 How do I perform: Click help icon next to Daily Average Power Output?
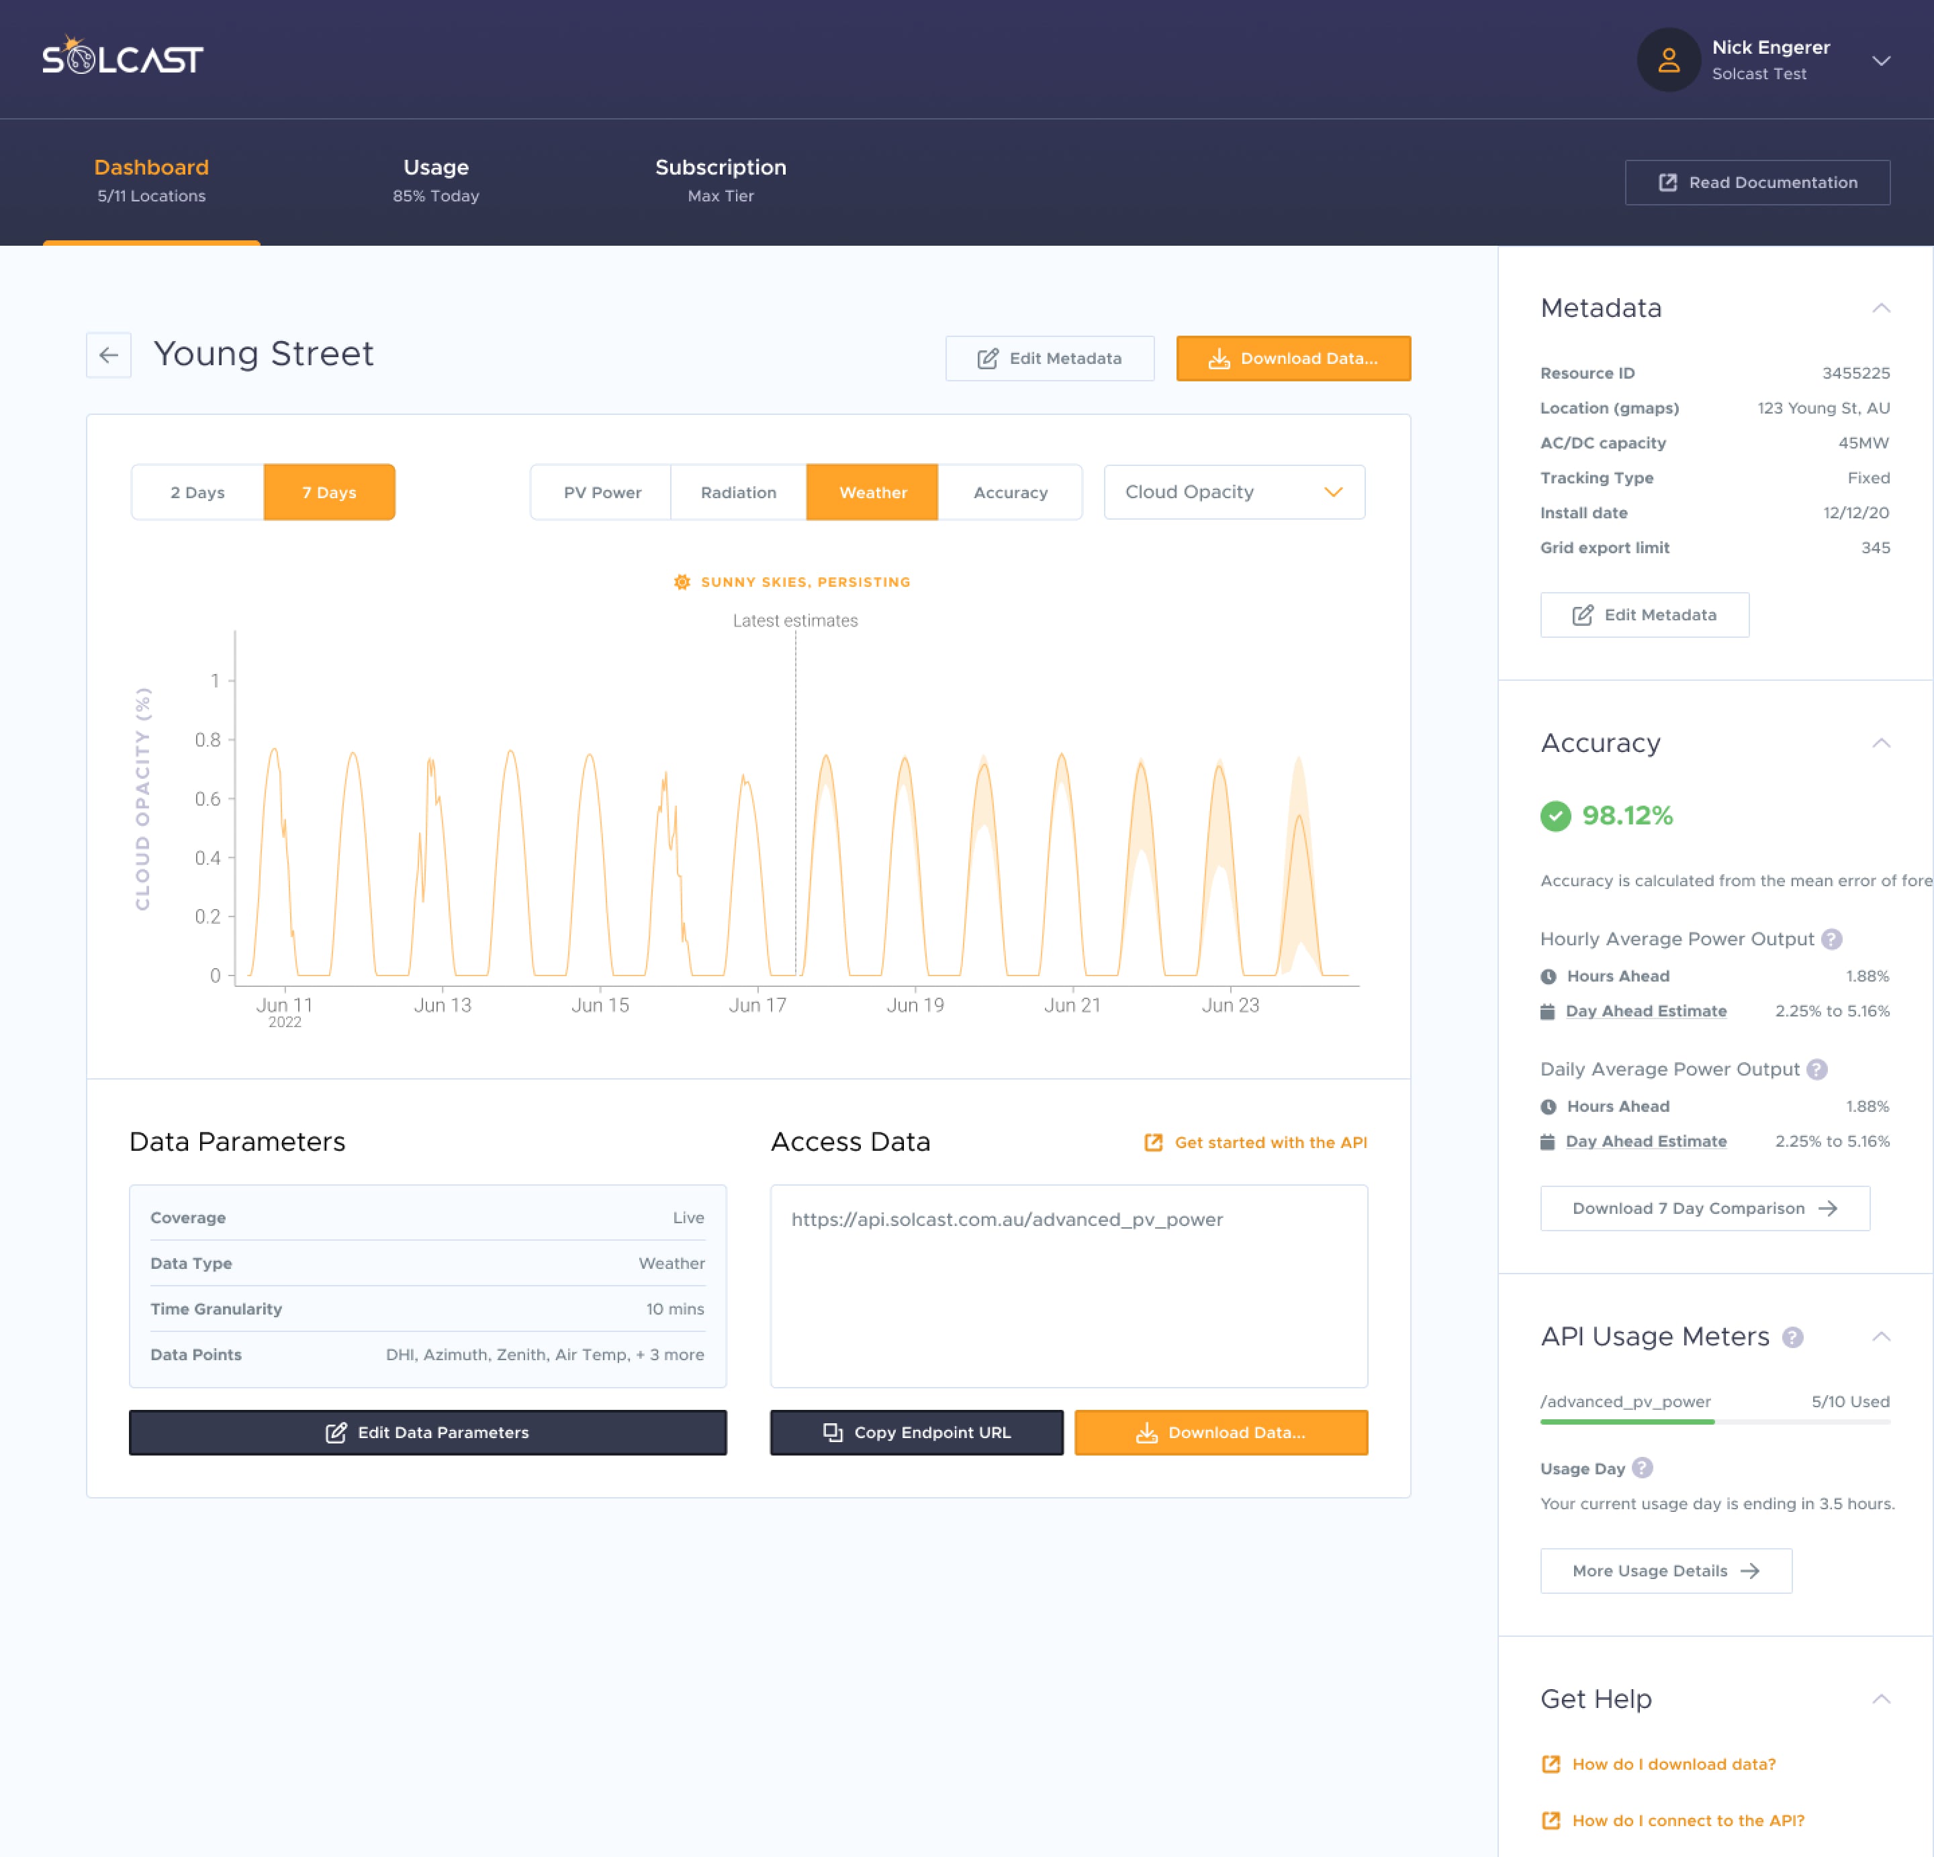point(1816,1069)
